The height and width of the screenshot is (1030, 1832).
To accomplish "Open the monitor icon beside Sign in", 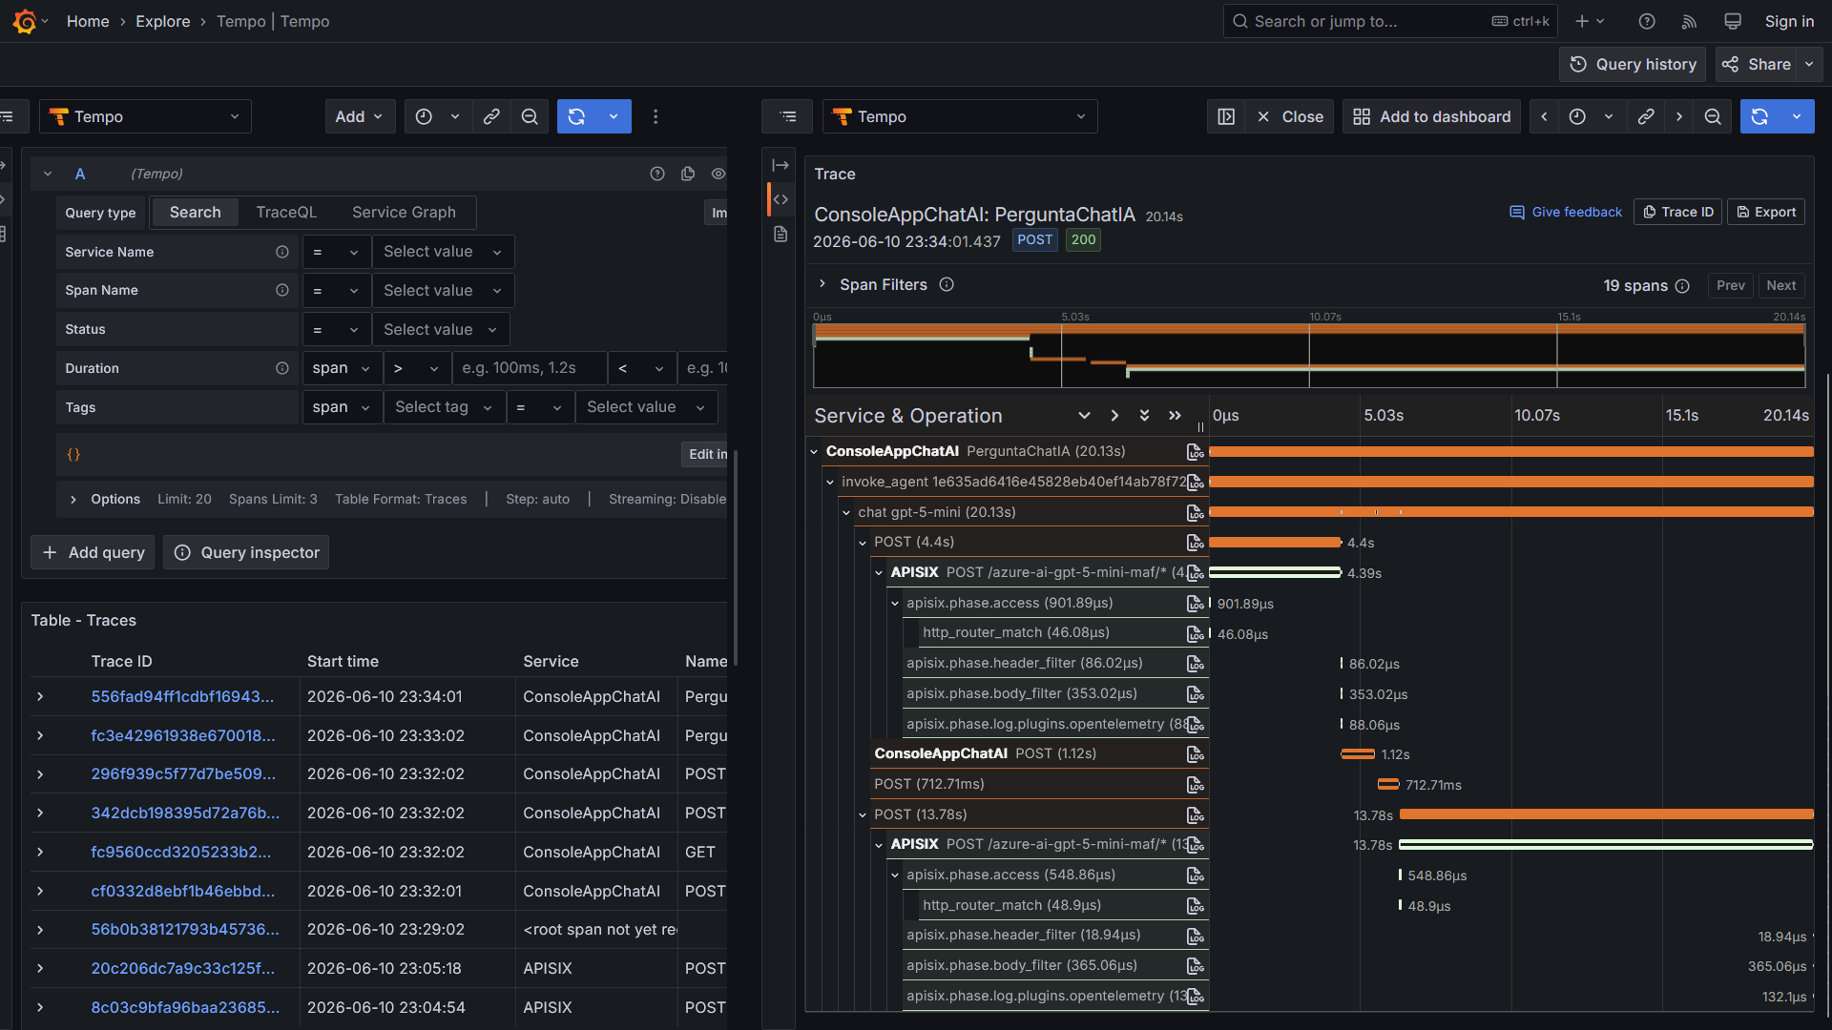I will (1733, 21).
